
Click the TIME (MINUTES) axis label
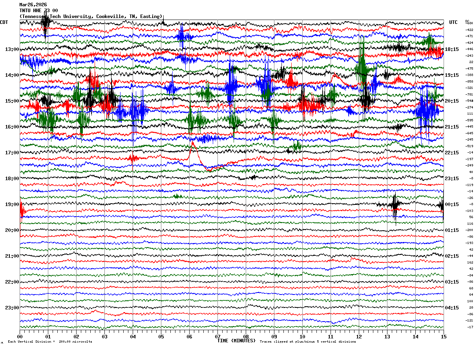236,341
